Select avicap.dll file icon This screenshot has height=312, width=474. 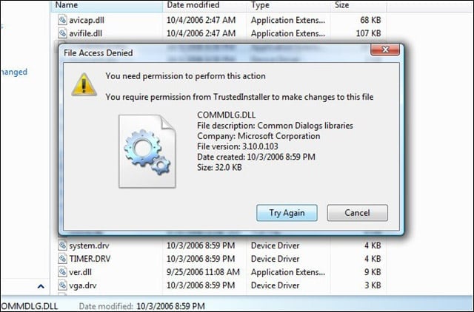pos(62,20)
